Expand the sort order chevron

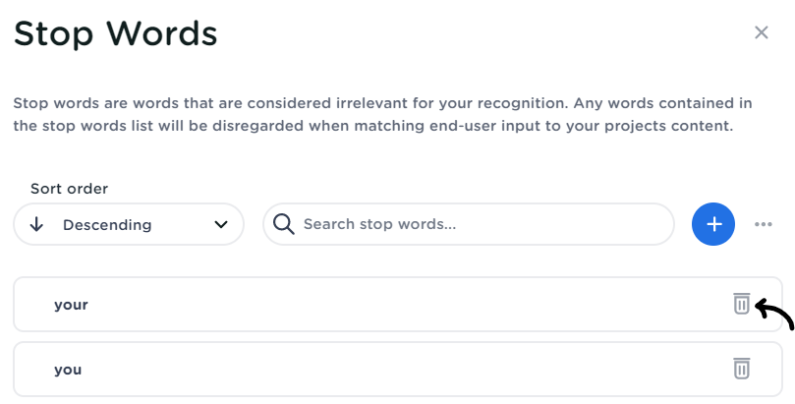(220, 224)
